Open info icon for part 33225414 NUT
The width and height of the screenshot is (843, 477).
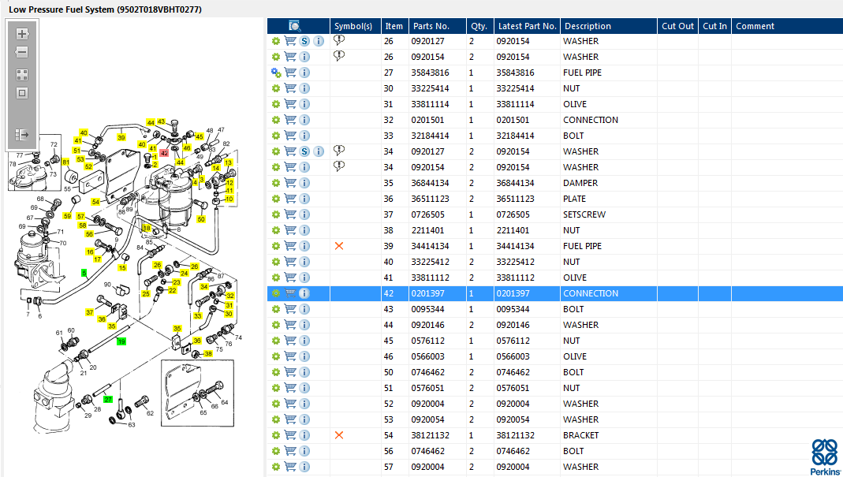tap(304, 88)
